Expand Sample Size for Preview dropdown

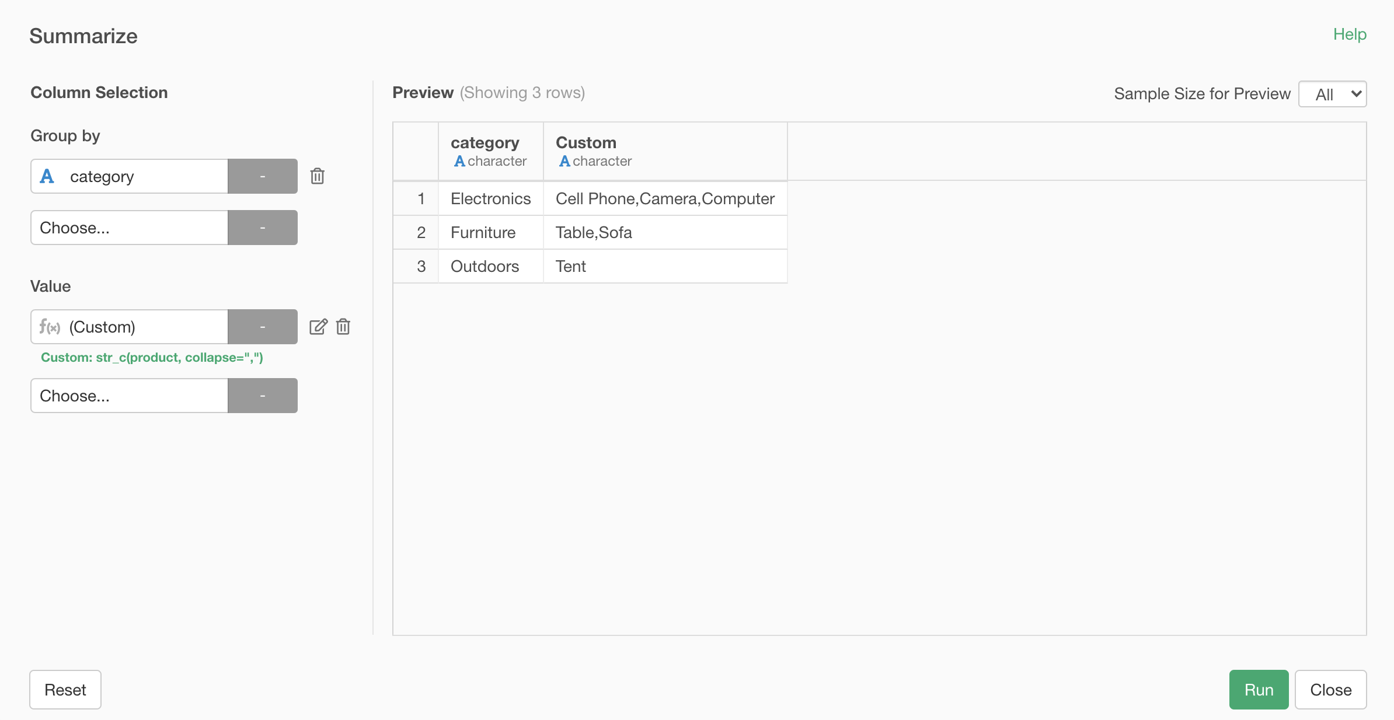coord(1333,94)
